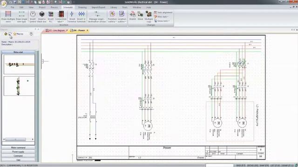Select the Stretch tool

132,15
